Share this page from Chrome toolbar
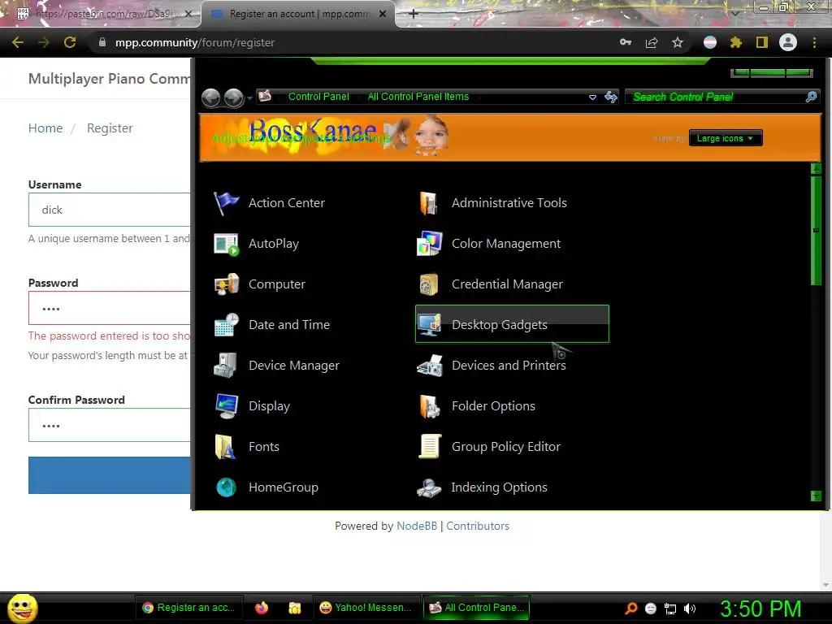 652,42
